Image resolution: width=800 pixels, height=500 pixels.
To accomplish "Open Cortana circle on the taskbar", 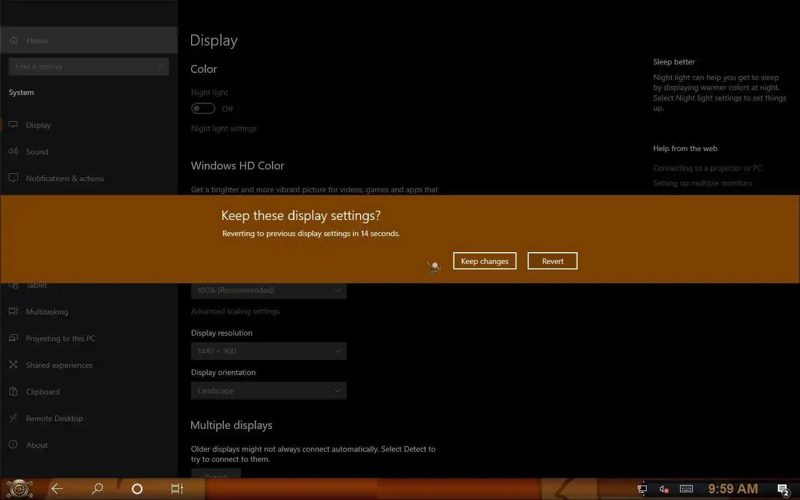I will tap(137, 489).
